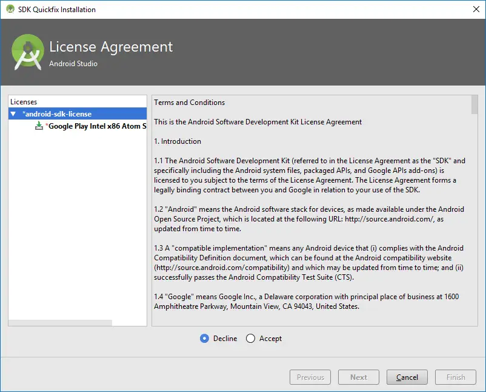Viewport: 486px width, 392px height.
Task: Select the Accept radio button
Action: (250, 339)
